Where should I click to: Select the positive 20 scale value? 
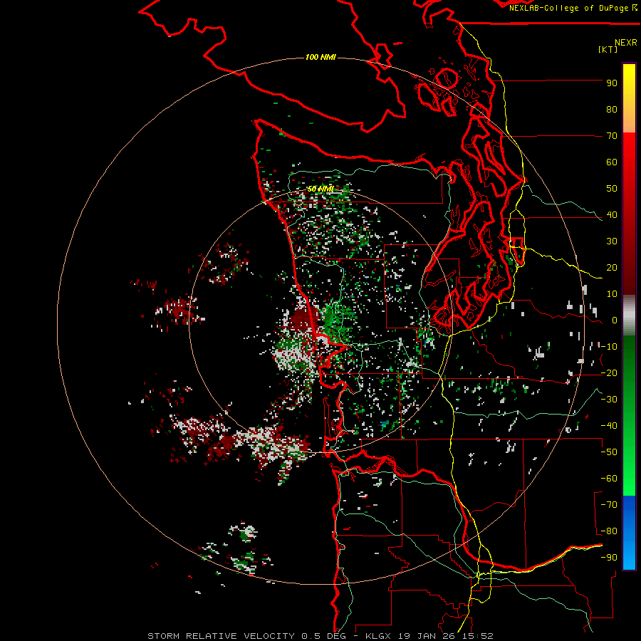(x=612, y=268)
